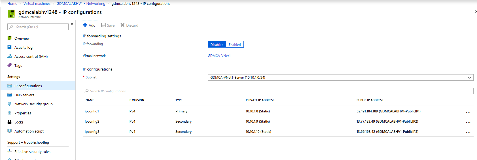Screen dimensions: 477x160
Task: Sort by the IP VERSION column header
Action: (x=136, y=100)
